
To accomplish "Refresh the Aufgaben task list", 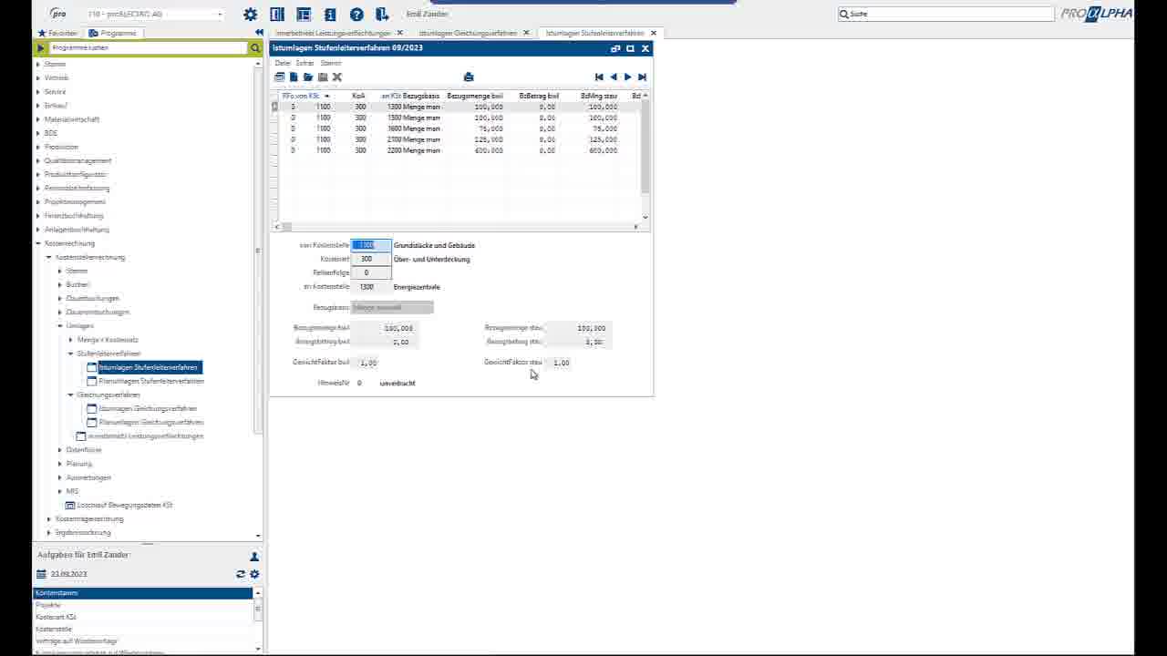I will (241, 574).
